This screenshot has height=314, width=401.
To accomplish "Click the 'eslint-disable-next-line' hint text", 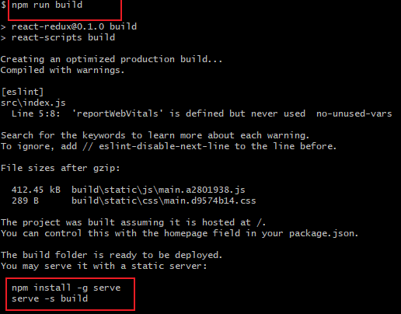I will (164, 146).
